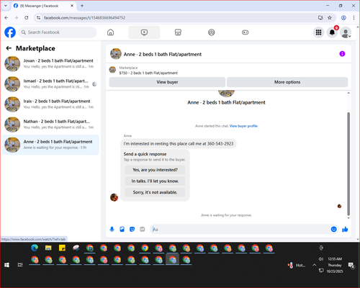The width and height of the screenshot is (360, 288).
Task: Click the View buyer button
Action: coord(167,82)
